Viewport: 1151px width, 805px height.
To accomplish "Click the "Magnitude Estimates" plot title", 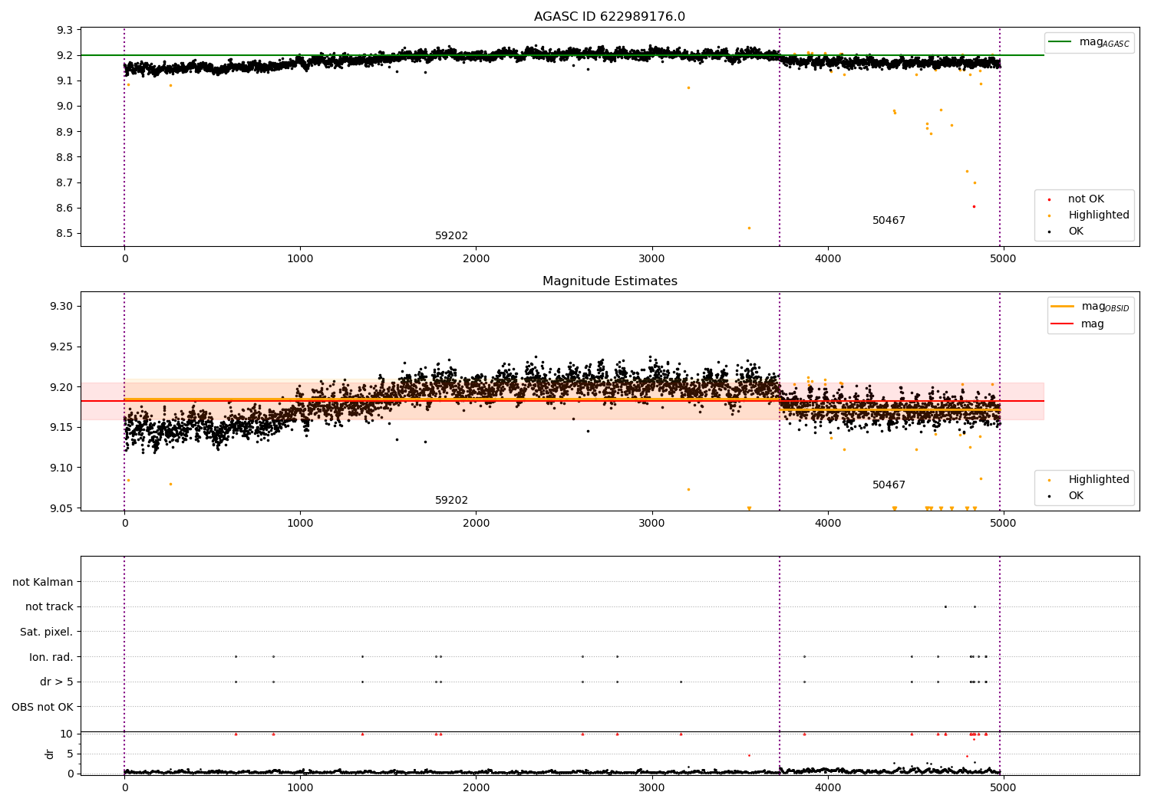I will [609, 281].
